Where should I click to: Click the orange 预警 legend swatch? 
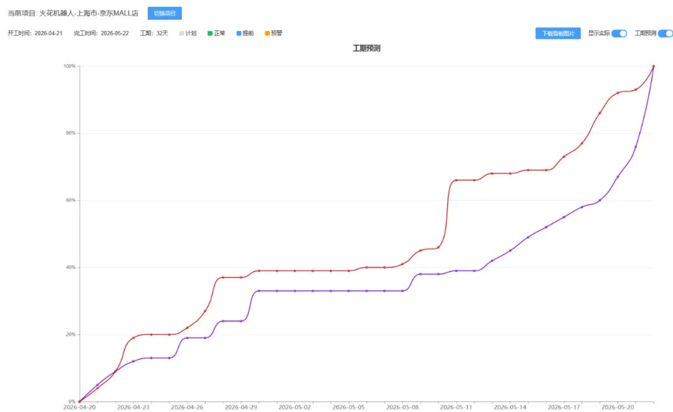point(267,34)
